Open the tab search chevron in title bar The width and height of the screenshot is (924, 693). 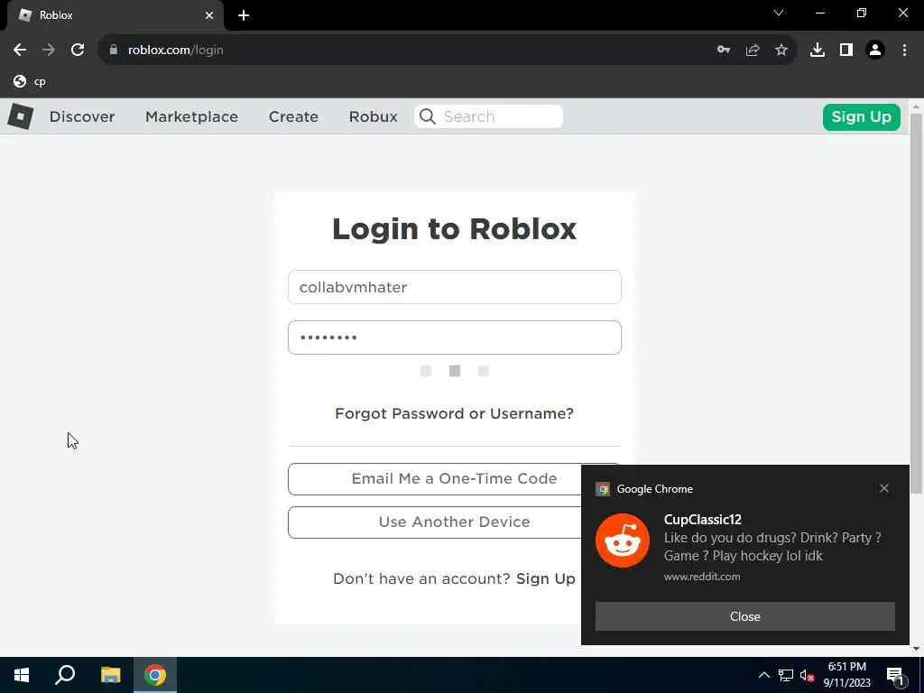pos(779,13)
